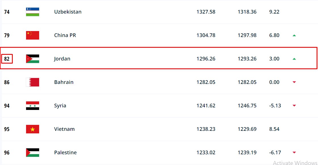Viewport: 318px width, 165px height.
Task: Click rank number 82 for Jordan
Action: (7, 59)
